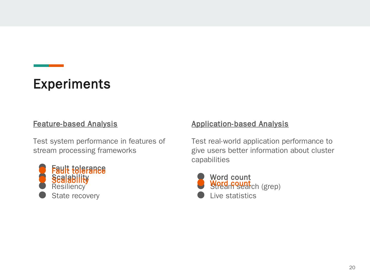Select the Live statistics list item text
370x278 pixels.
pos(233,196)
